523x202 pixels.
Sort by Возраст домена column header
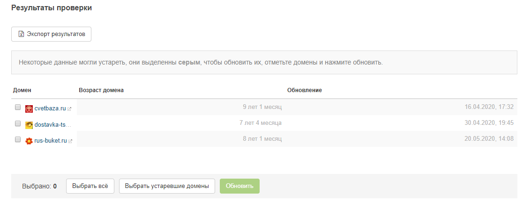click(101, 90)
